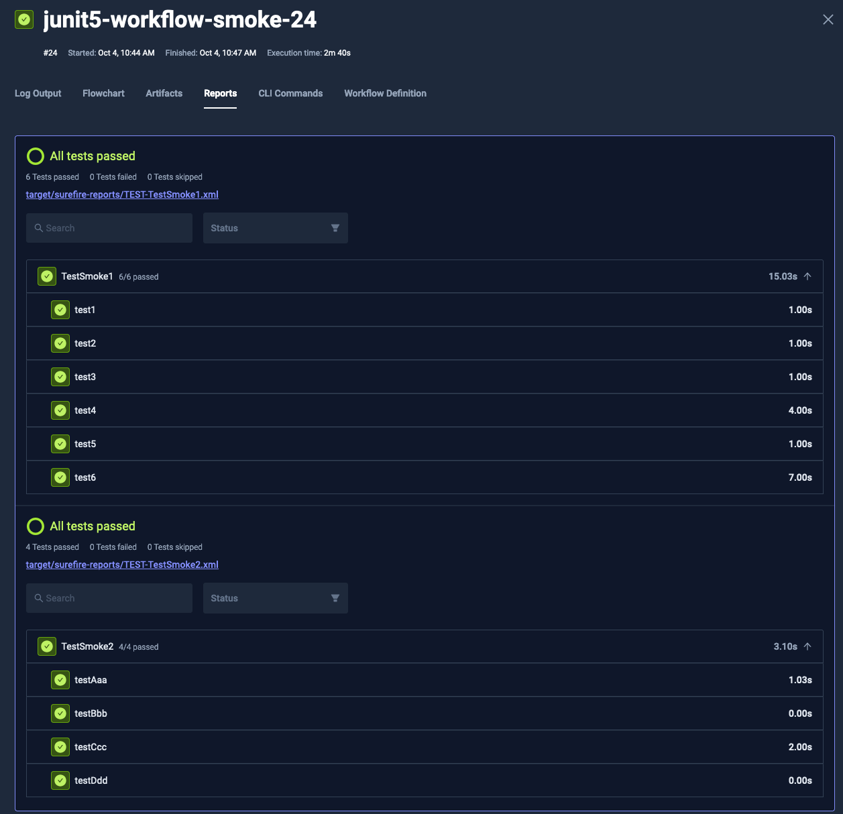The height and width of the screenshot is (814, 843).
Task: Open the Status filter dropdown for TestSmoke1
Action: 275,228
